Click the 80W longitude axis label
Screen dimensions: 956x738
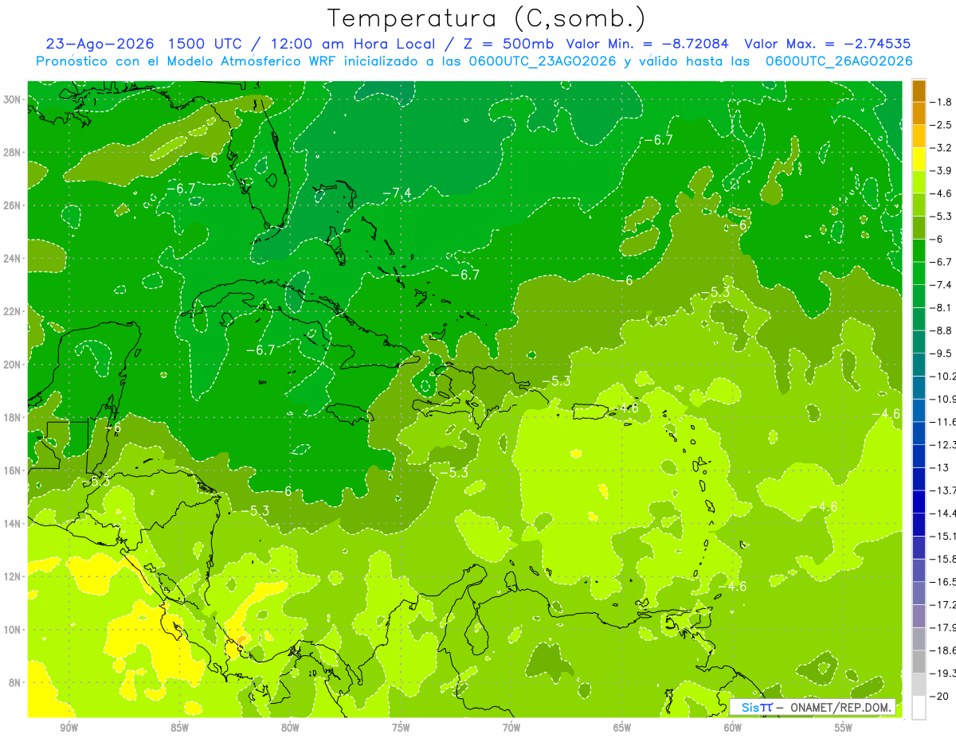(290, 728)
